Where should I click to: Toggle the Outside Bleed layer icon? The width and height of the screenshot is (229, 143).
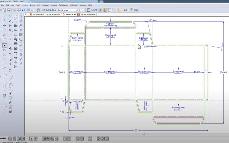[x=44, y=10]
